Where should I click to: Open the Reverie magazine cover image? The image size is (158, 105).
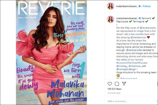pos(51,52)
